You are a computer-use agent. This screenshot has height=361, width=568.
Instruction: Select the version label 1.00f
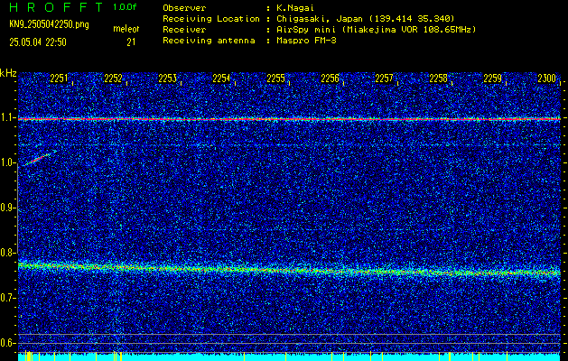point(125,7)
